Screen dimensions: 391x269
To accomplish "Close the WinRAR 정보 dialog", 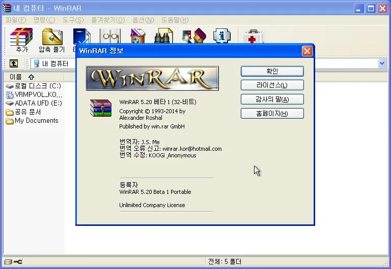I will (307, 51).
